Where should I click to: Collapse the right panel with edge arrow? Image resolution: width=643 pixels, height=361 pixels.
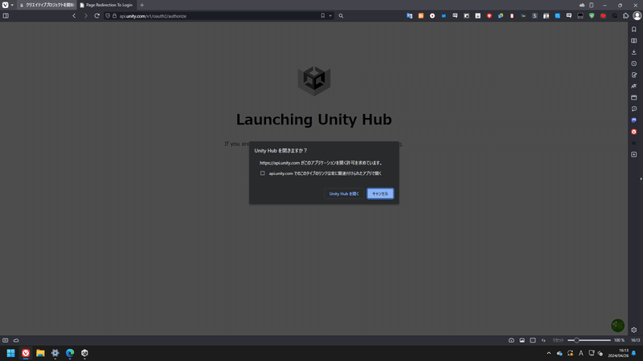641,179
